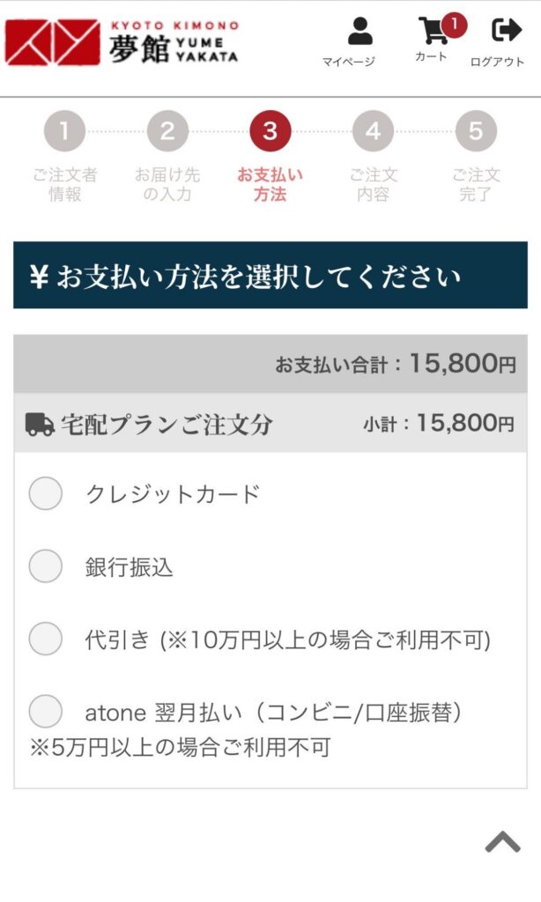The height and width of the screenshot is (902, 541).
Task: Go to step 4 ご注文内容
Action: (373, 132)
